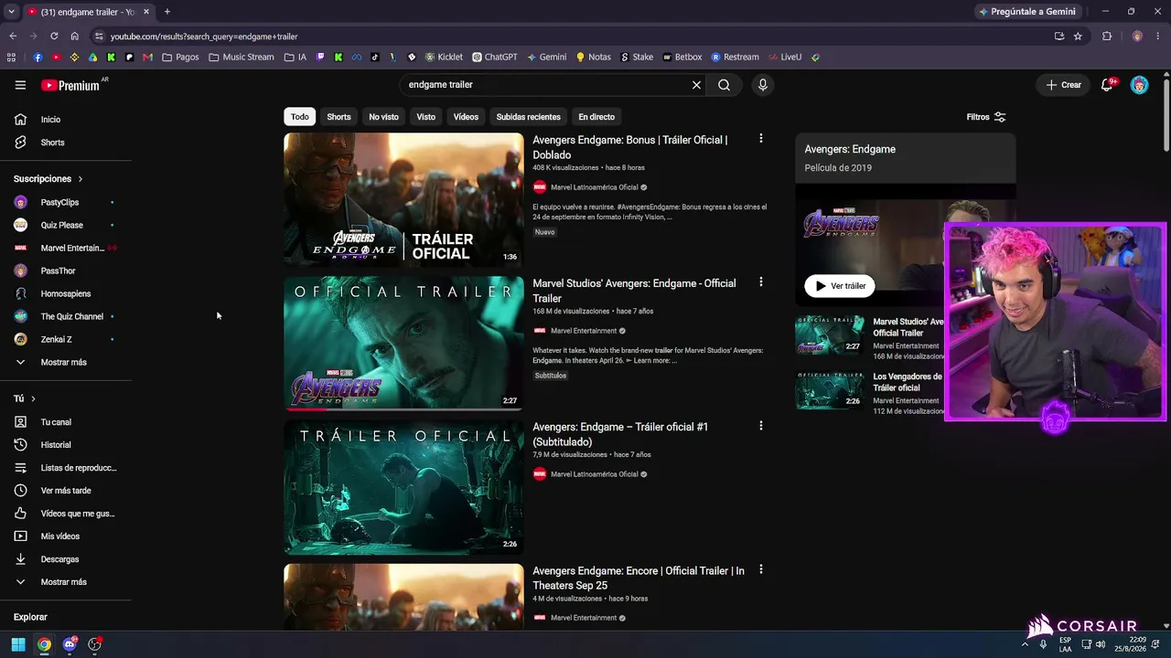This screenshot has height=658, width=1171.
Task: Open the YouTube notifications bell
Action: (1107, 85)
